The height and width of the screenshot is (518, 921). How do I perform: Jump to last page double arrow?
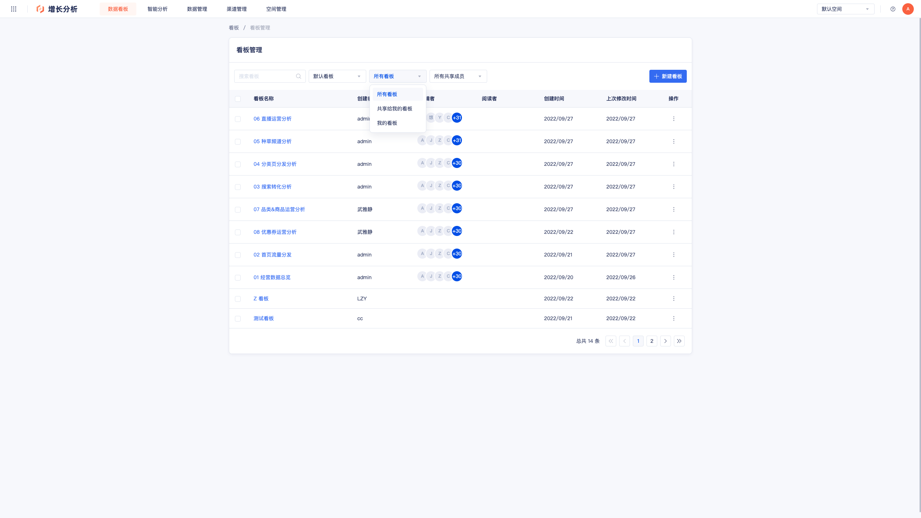point(679,341)
